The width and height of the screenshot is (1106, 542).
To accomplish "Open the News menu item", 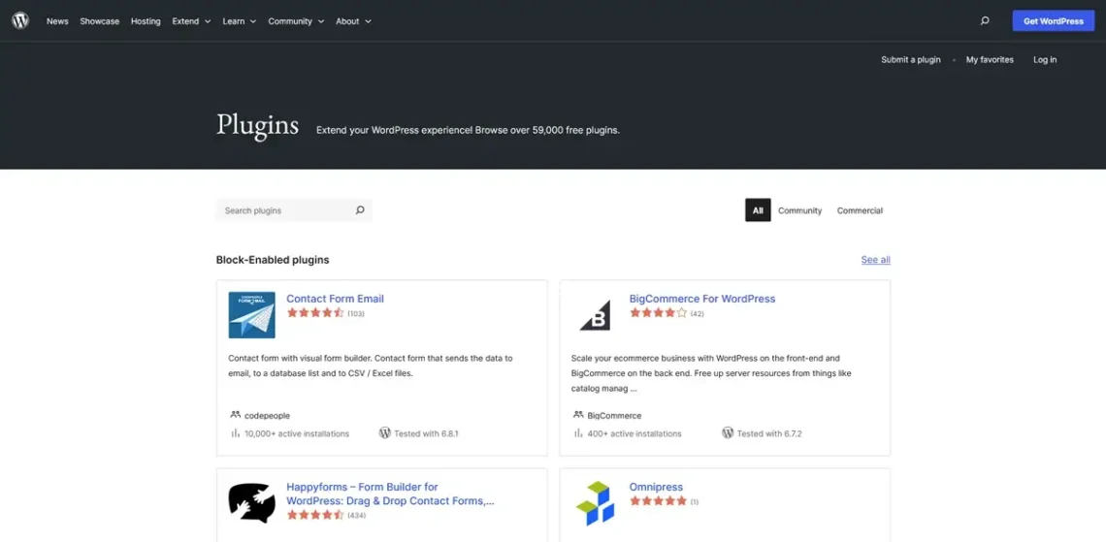I will pos(58,21).
